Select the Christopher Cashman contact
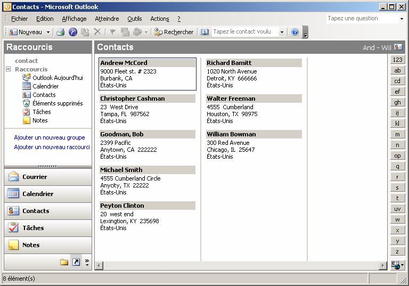 click(x=148, y=110)
